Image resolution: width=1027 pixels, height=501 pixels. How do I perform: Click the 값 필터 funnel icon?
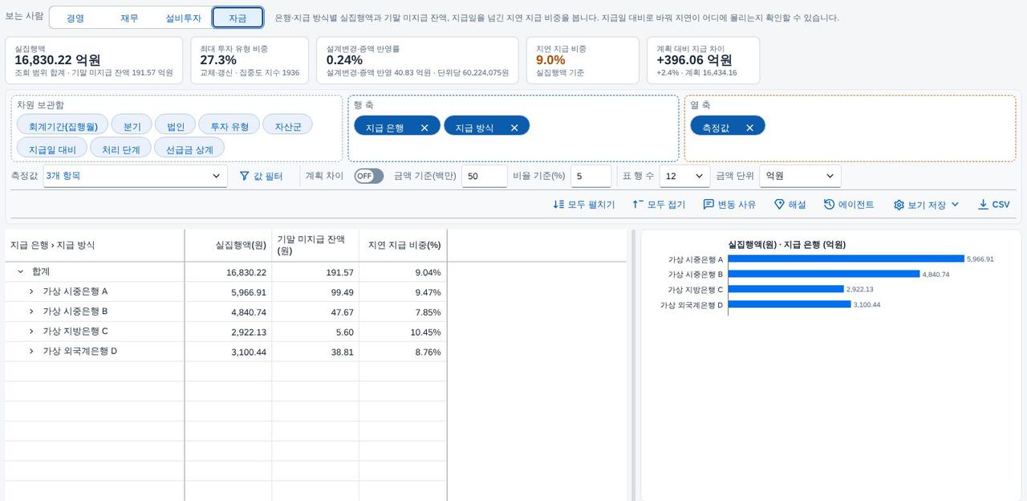click(245, 176)
